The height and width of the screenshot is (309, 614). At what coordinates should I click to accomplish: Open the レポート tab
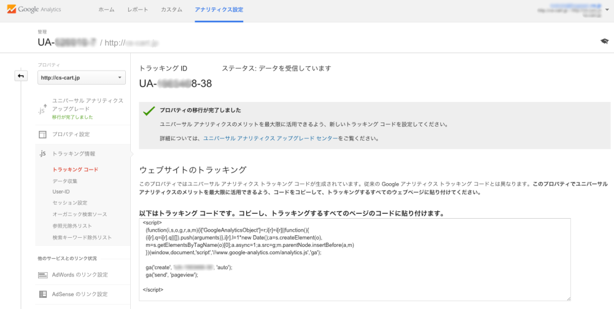coord(138,10)
